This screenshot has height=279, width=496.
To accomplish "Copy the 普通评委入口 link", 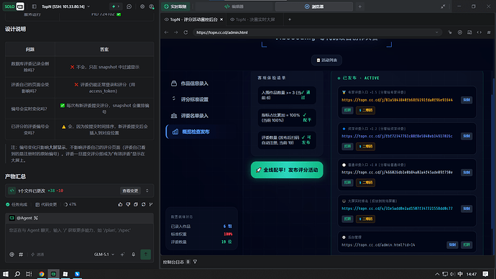I will tap(467, 173).
